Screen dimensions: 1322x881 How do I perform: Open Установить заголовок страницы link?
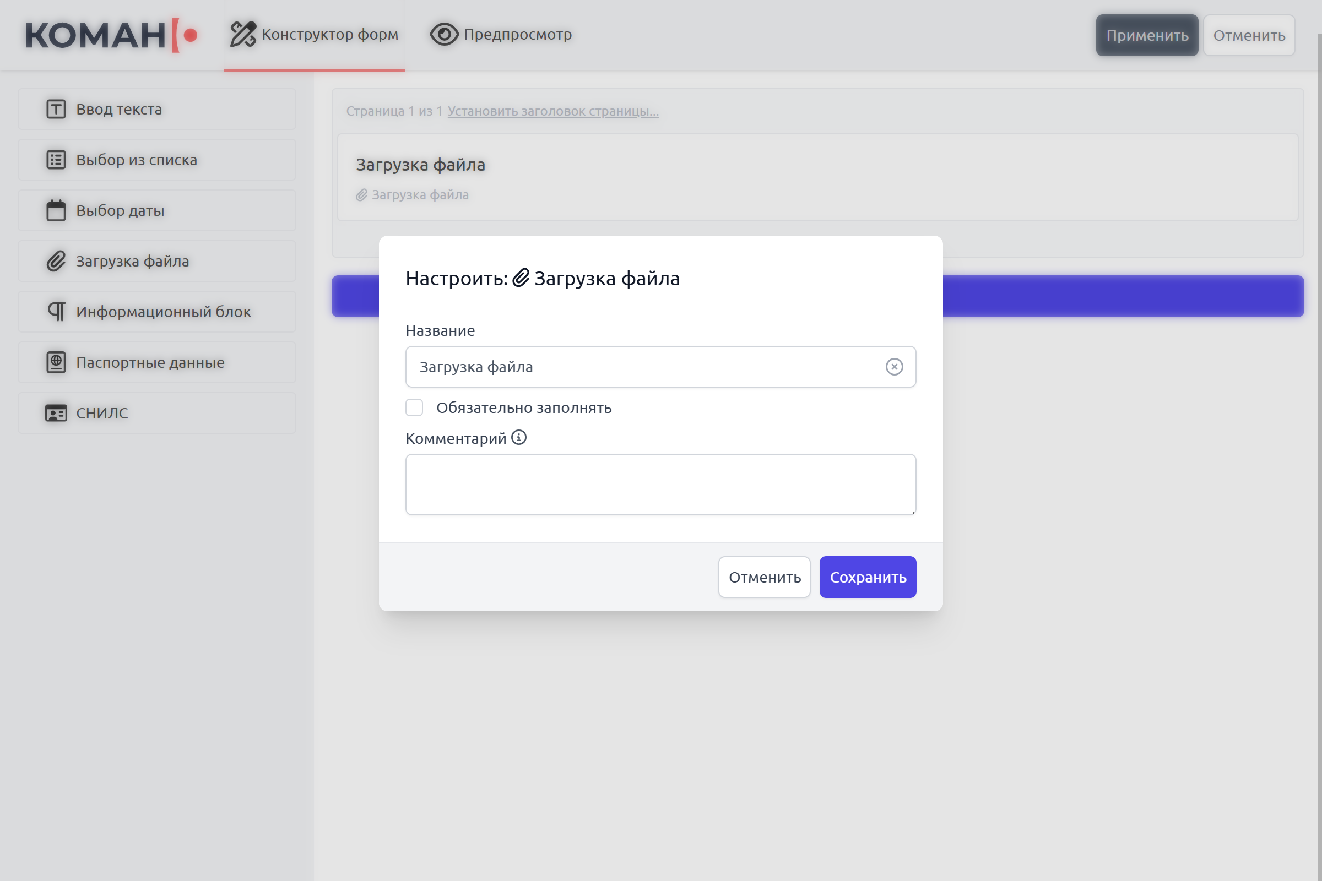pos(553,111)
